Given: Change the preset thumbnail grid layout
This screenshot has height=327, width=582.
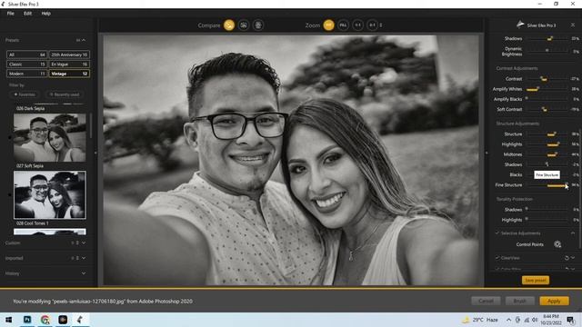Looking at the screenshot, I should (78, 40).
